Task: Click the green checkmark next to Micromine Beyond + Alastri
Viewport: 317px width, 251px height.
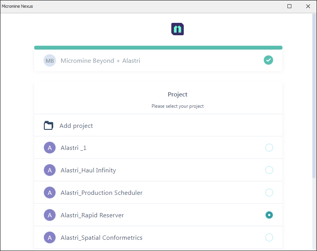Action: pos(268,60)
